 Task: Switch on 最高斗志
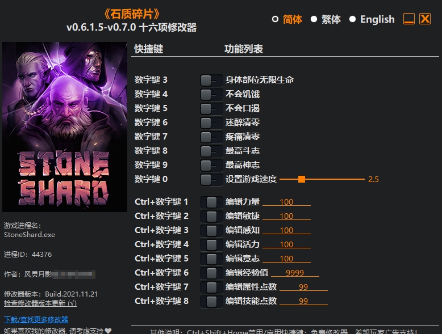point(211,151)
